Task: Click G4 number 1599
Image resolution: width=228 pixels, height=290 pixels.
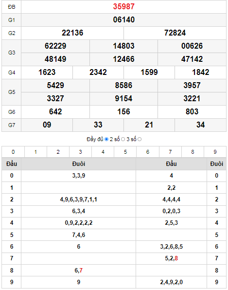Action: pos(149,72)
